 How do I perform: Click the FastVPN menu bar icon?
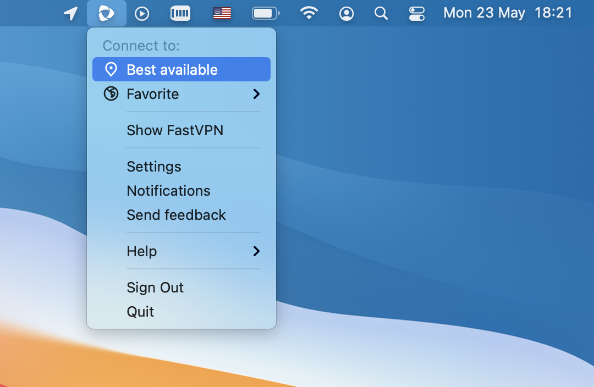[107, 13]
